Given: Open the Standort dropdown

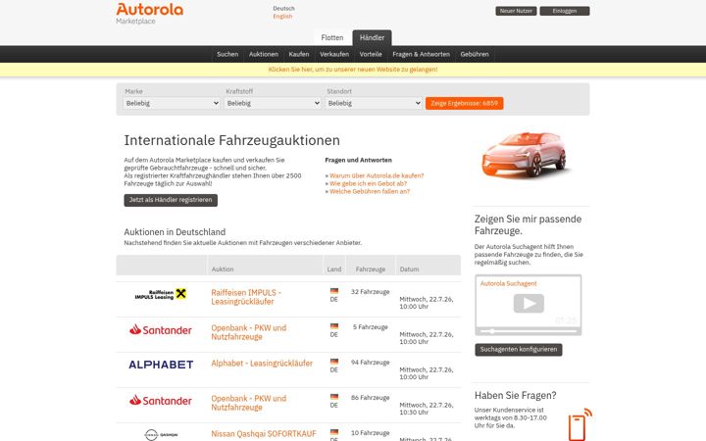Looking at the screenshot, I should (374, 103).
